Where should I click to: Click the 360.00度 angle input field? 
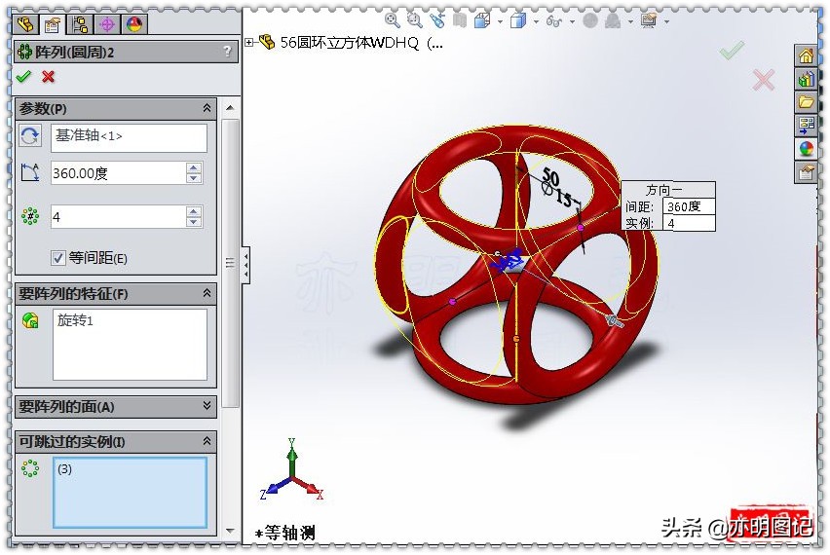point(118,173)
